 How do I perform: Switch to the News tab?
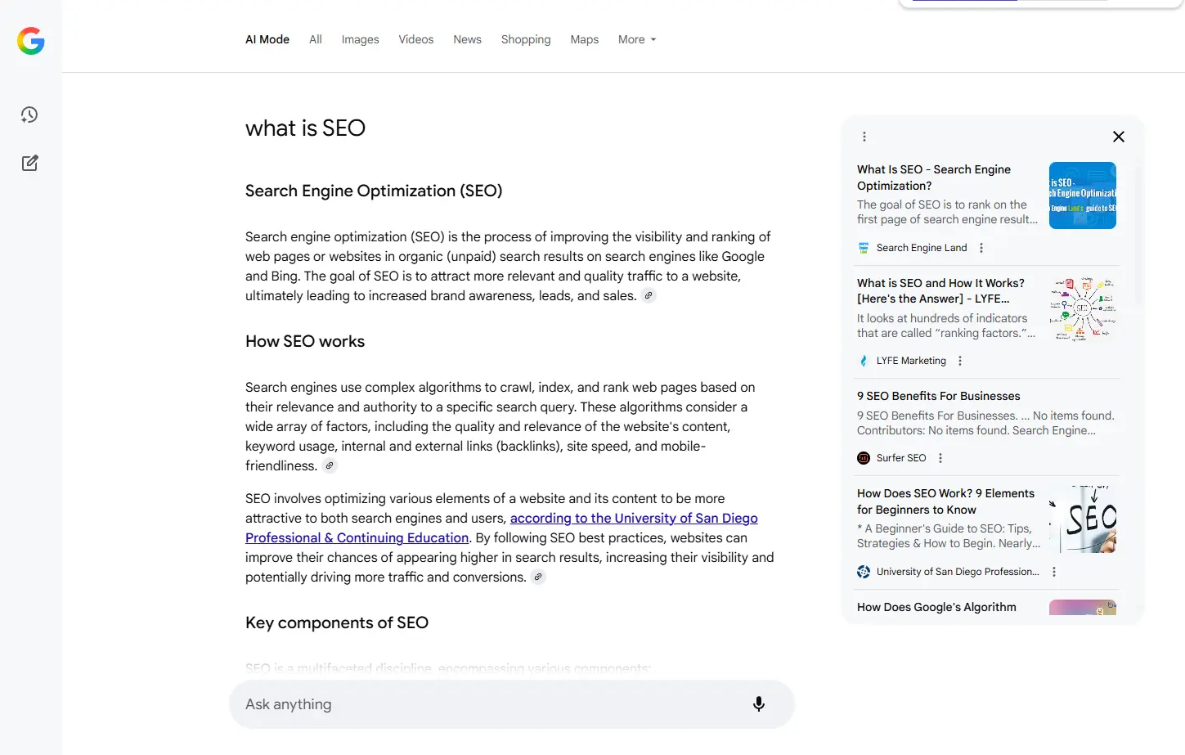(x=468, y=39)
